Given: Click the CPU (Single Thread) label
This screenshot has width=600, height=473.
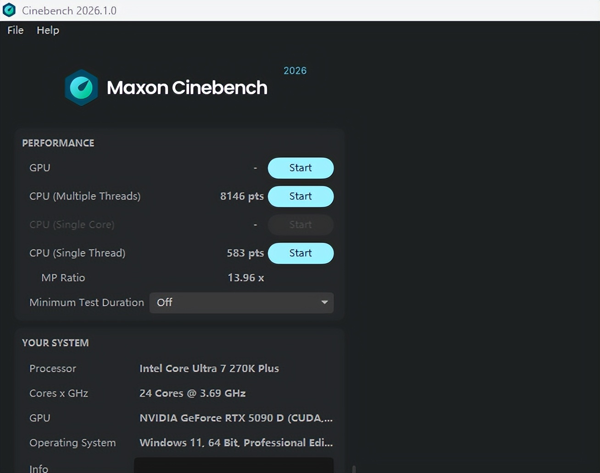Looking at the screenshot, I should 77,253.
